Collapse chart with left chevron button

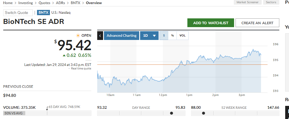(100, 36)
